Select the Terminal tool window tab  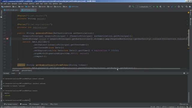[x=23, y=104]
